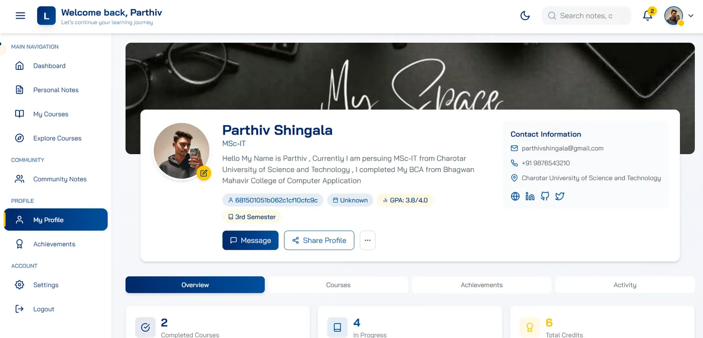Click the Message button
The width and height of the screenshot is (703, 338).
click(250, 240)
